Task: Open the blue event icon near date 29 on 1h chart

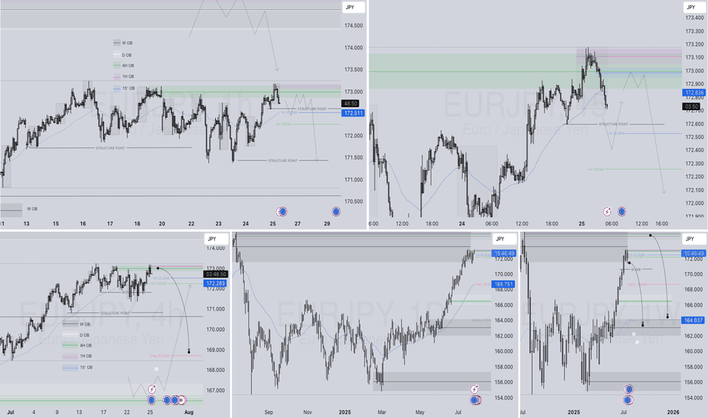Action: point(336,211)
